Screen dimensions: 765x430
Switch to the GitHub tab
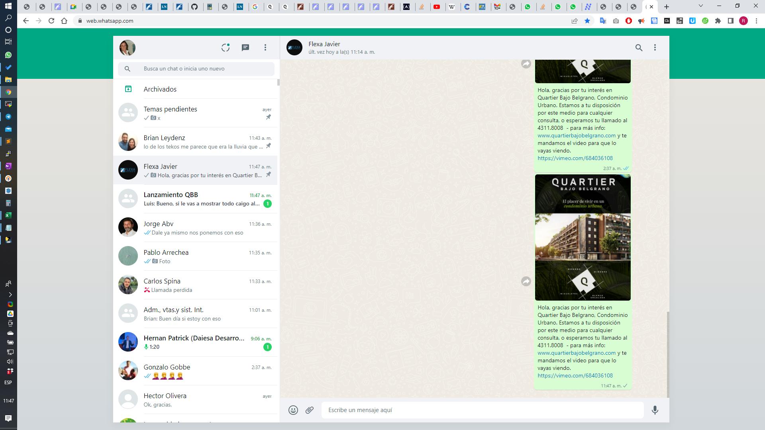tap(194, 7)
